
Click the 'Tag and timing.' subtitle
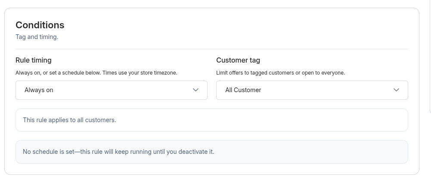tap(37, 37)
